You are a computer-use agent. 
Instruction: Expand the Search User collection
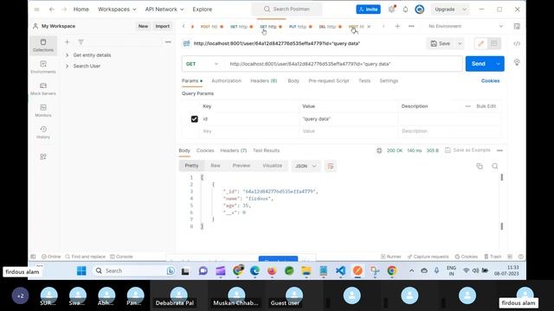68,66
